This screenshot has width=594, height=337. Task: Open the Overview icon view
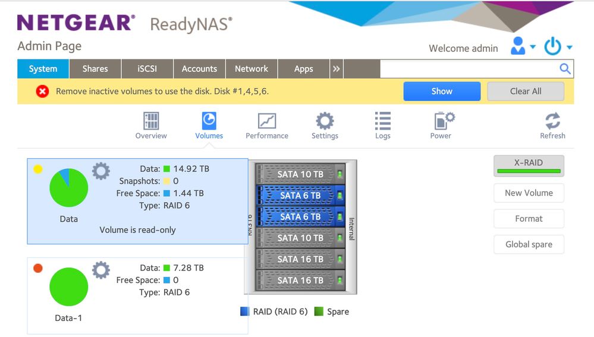tap(151, 122)
